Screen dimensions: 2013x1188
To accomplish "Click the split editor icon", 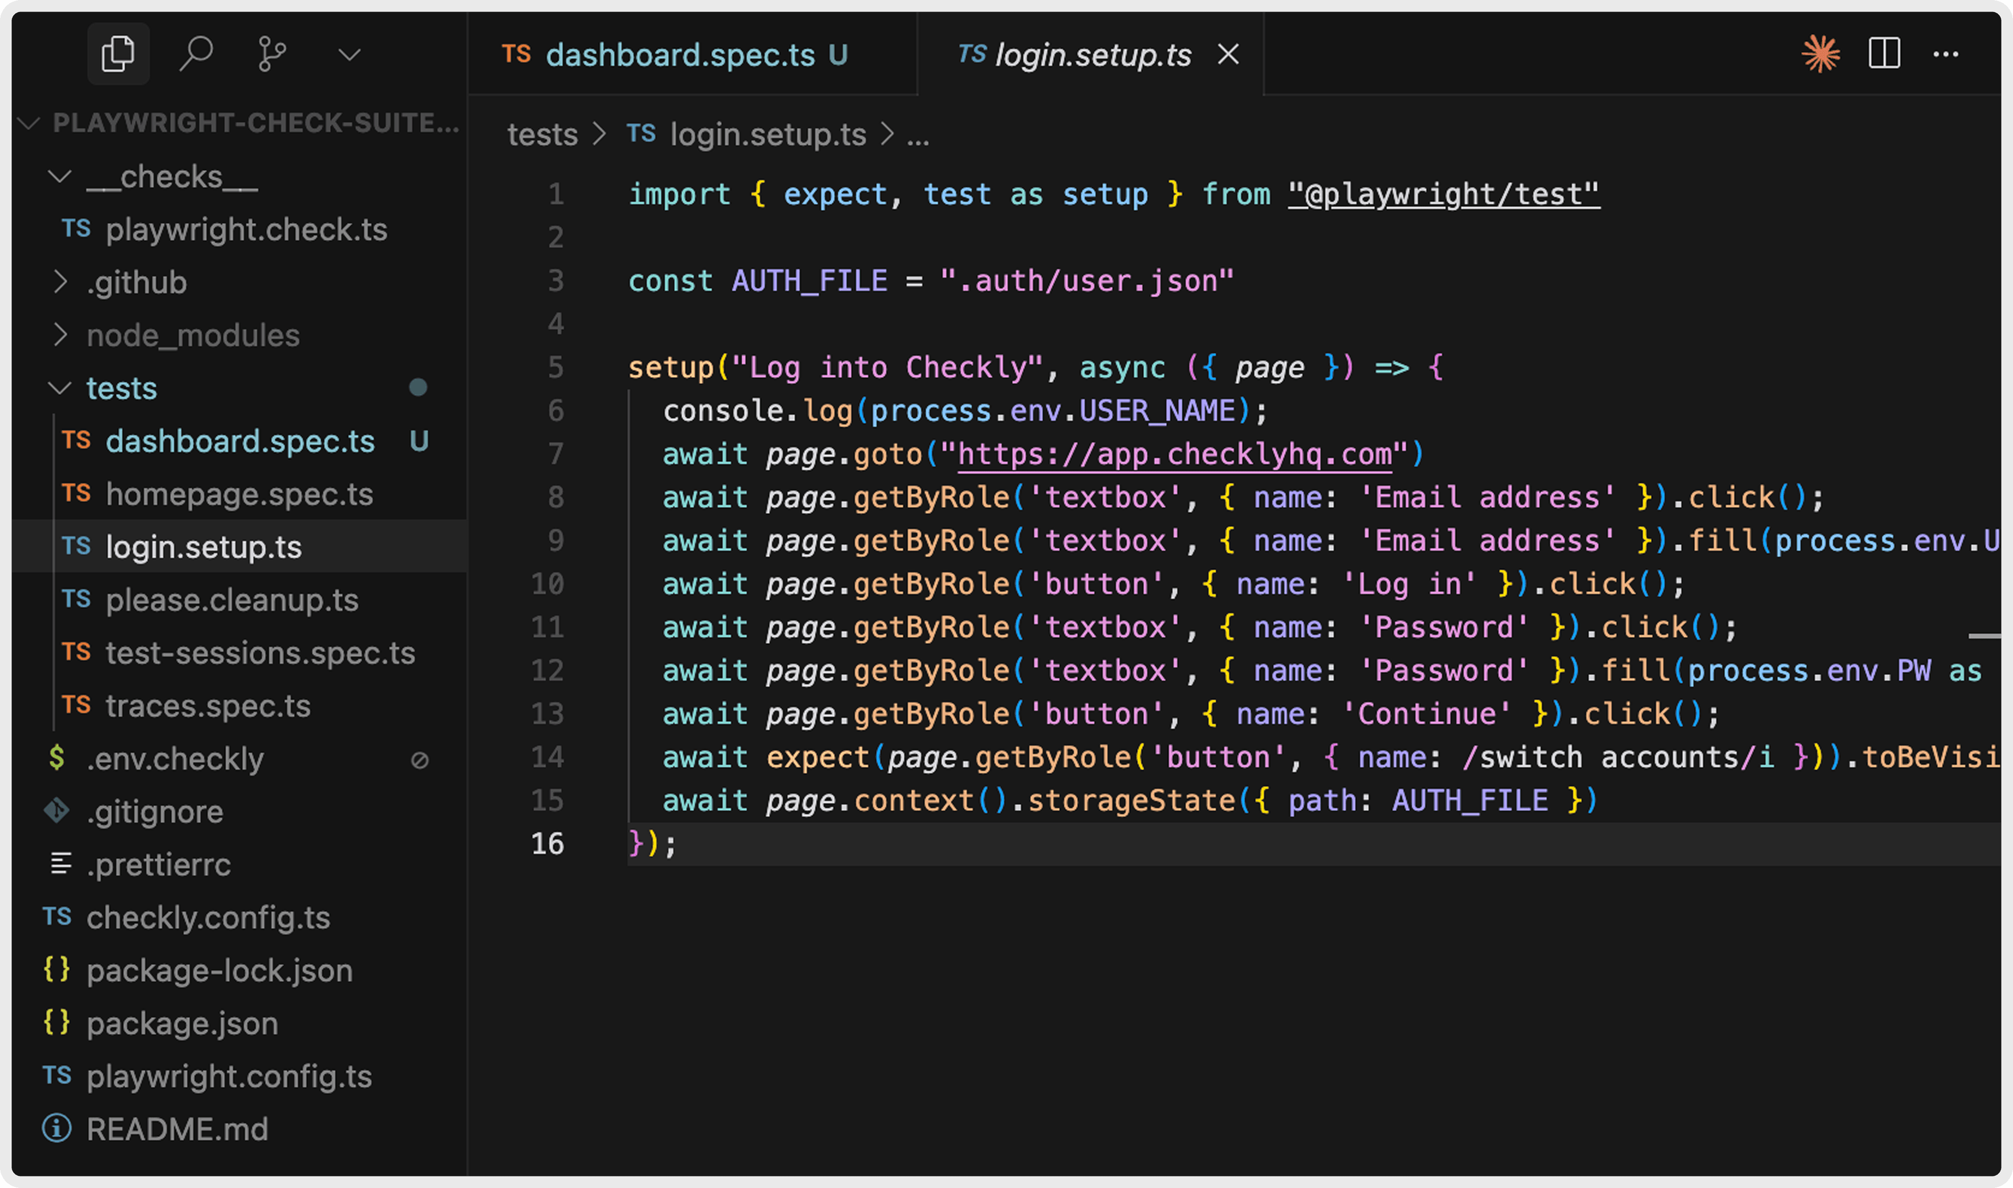I will click(1884, 55).
